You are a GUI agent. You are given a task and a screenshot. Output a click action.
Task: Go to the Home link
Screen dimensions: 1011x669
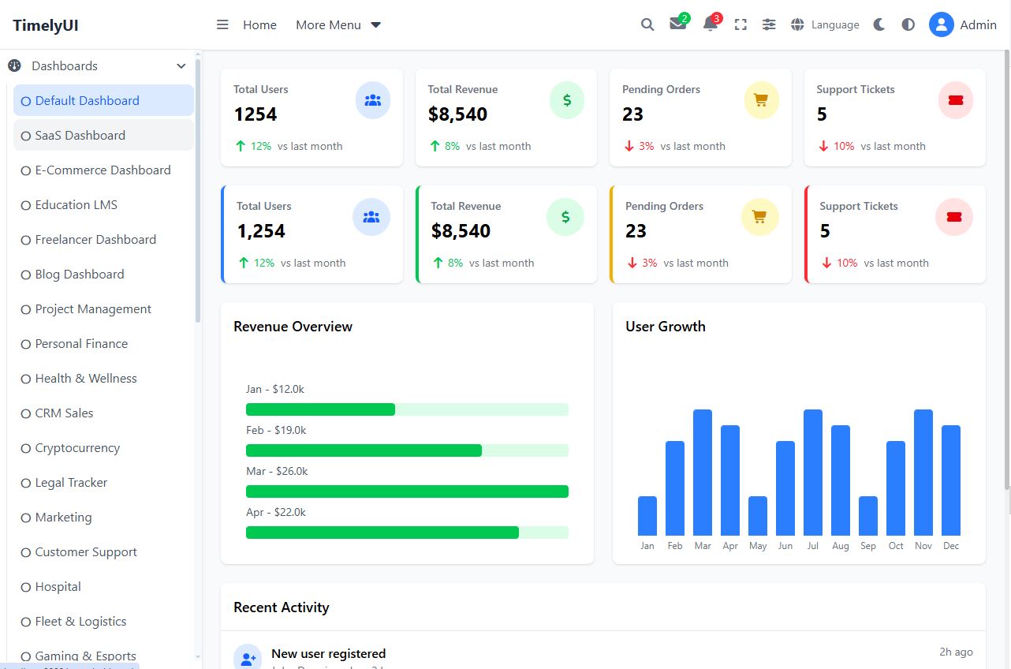259,25
